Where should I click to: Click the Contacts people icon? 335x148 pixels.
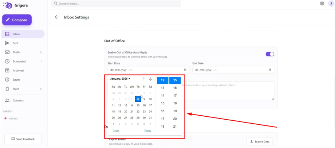7,100
